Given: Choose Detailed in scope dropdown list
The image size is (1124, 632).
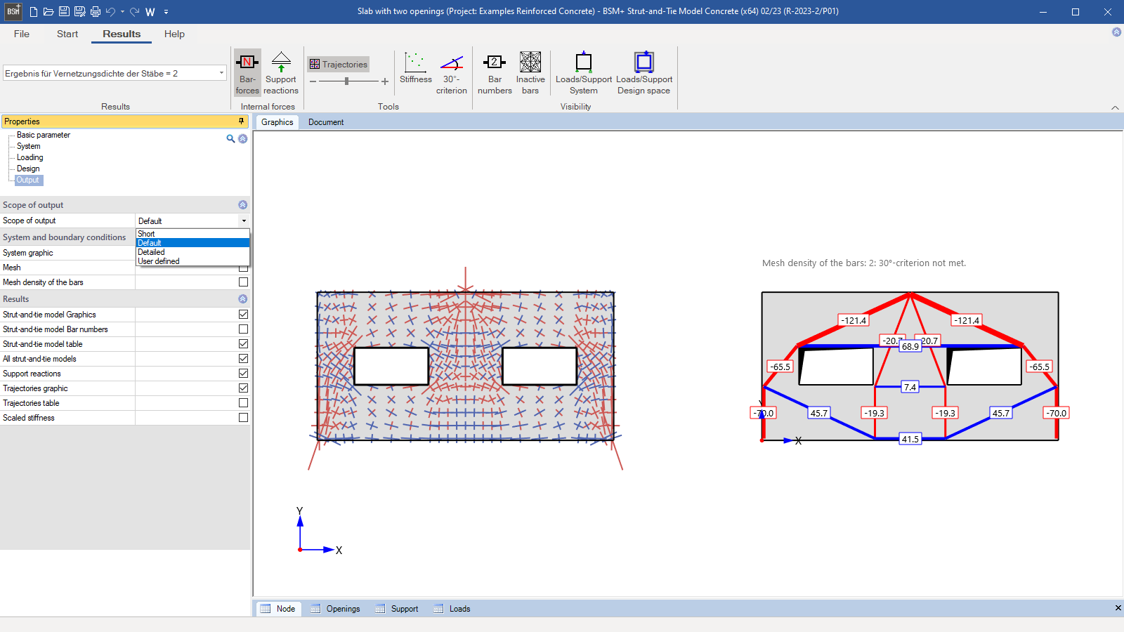Looking at the screenshot, I should pos(192,252).
